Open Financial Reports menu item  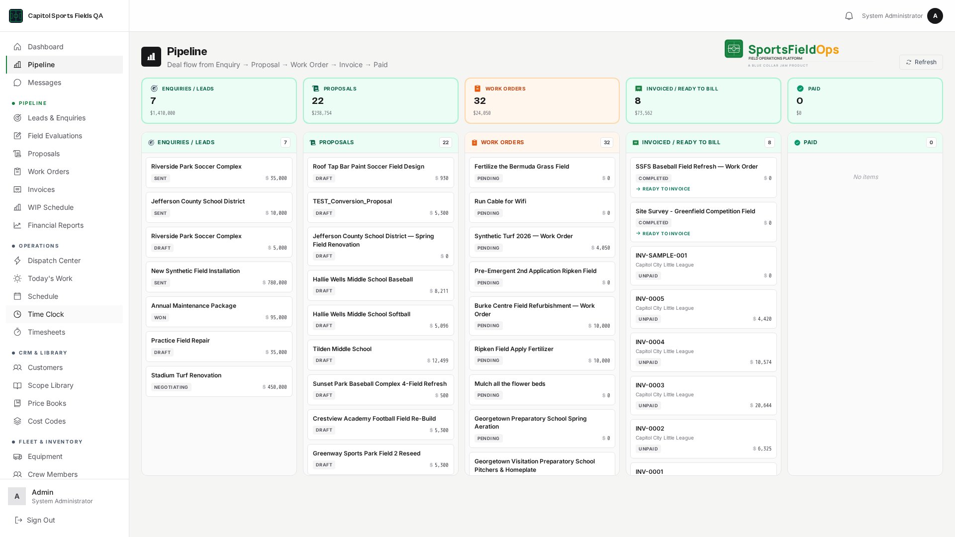coord(65,225)
